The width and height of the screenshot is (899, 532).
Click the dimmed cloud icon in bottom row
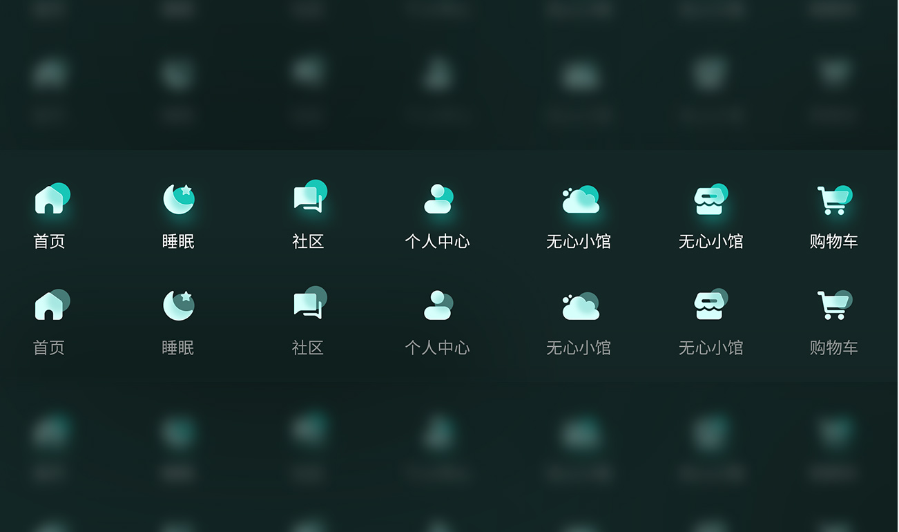[580, 305]
